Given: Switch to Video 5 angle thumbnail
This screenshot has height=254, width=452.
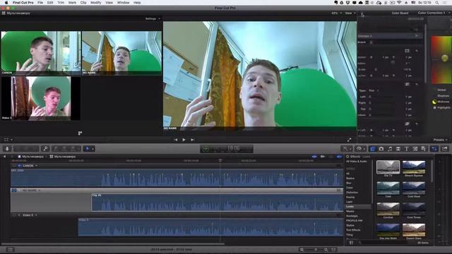Looking at the screenshot, I should pos(41,98).
